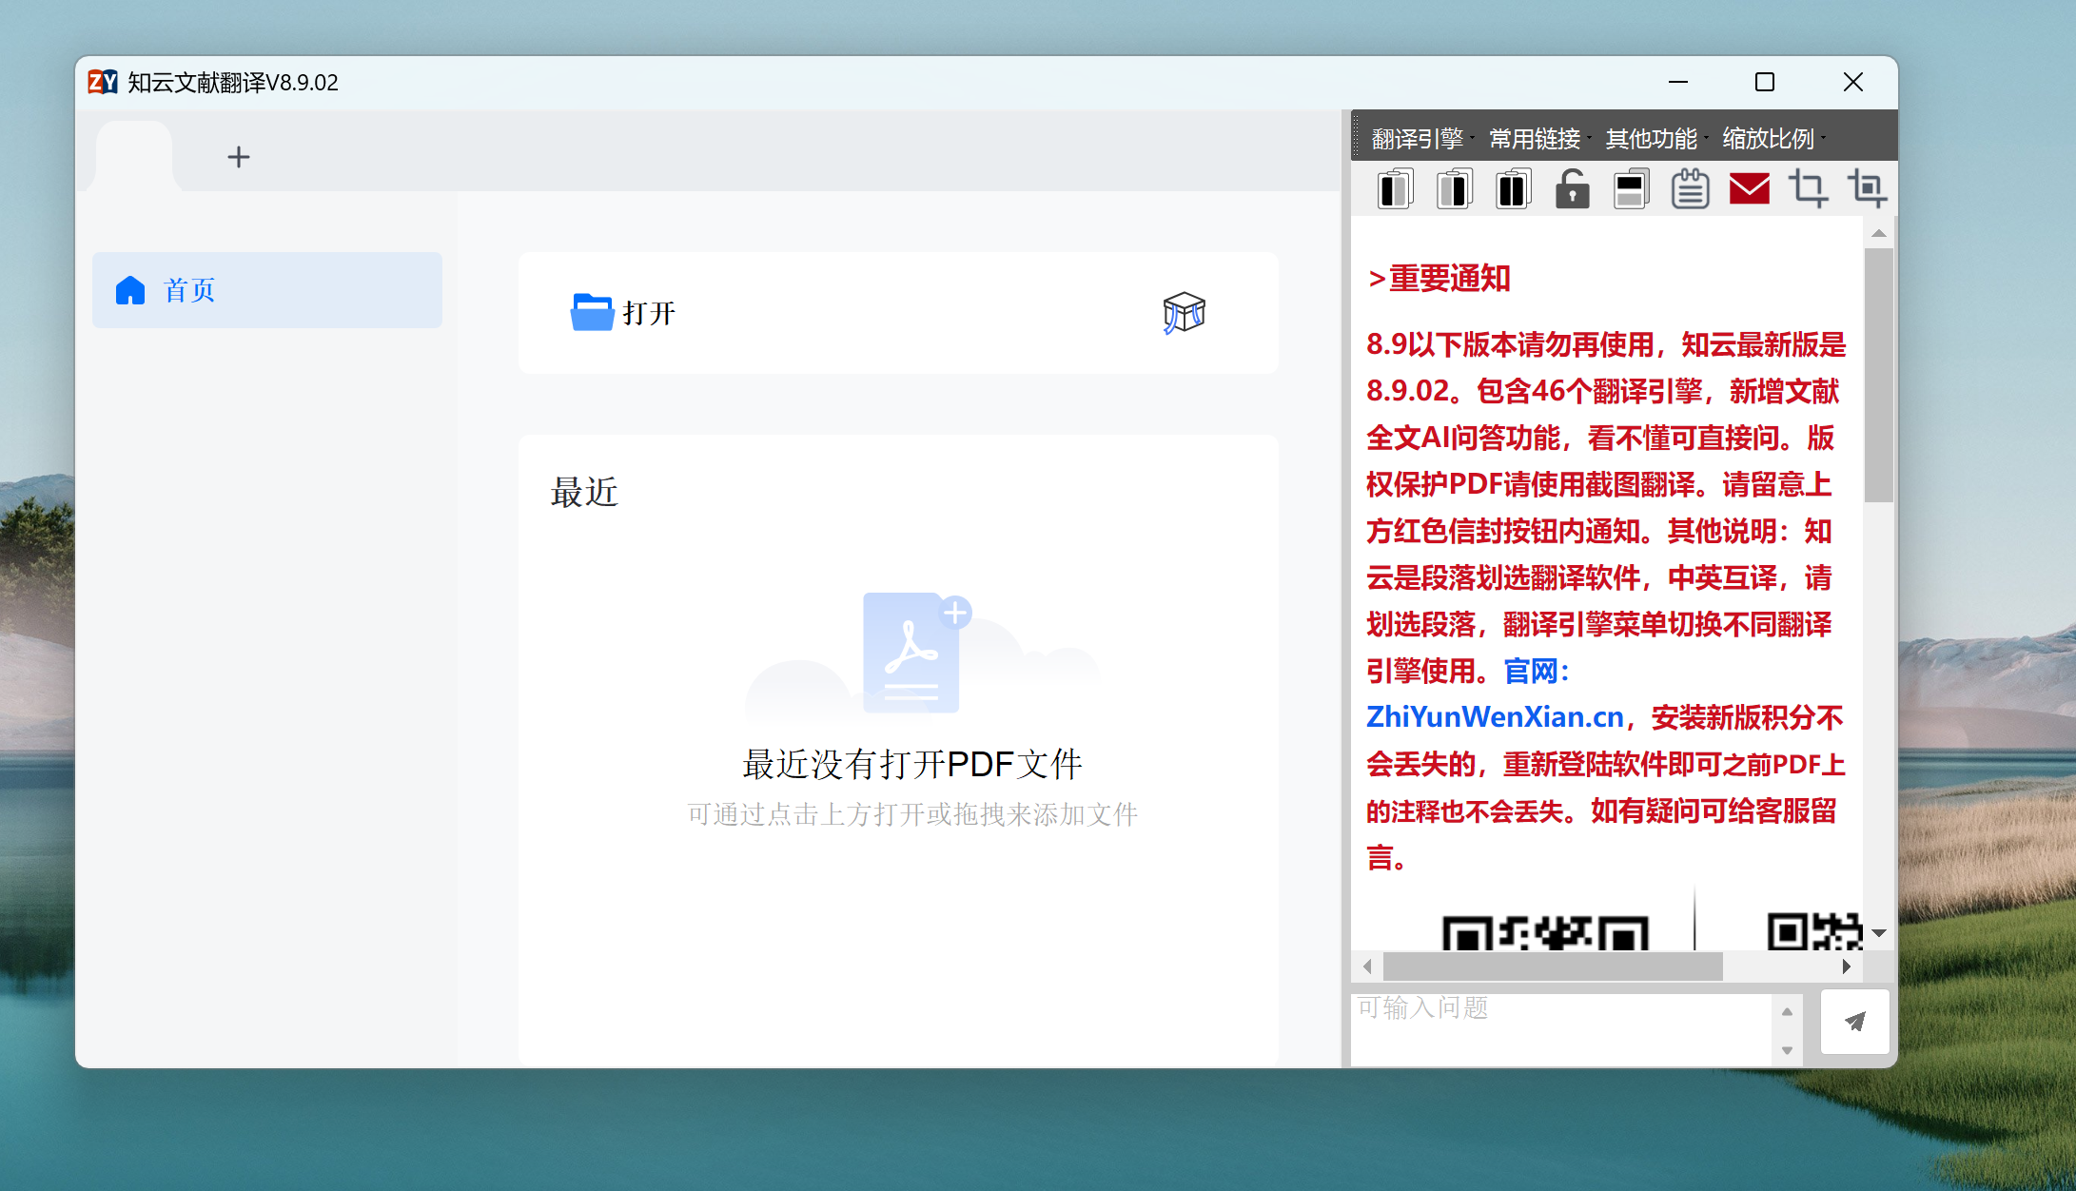2076x1191 pixels.
Task: Open the 翻译引擎 dropdown menu
Action: click(x=1422, y=139)
